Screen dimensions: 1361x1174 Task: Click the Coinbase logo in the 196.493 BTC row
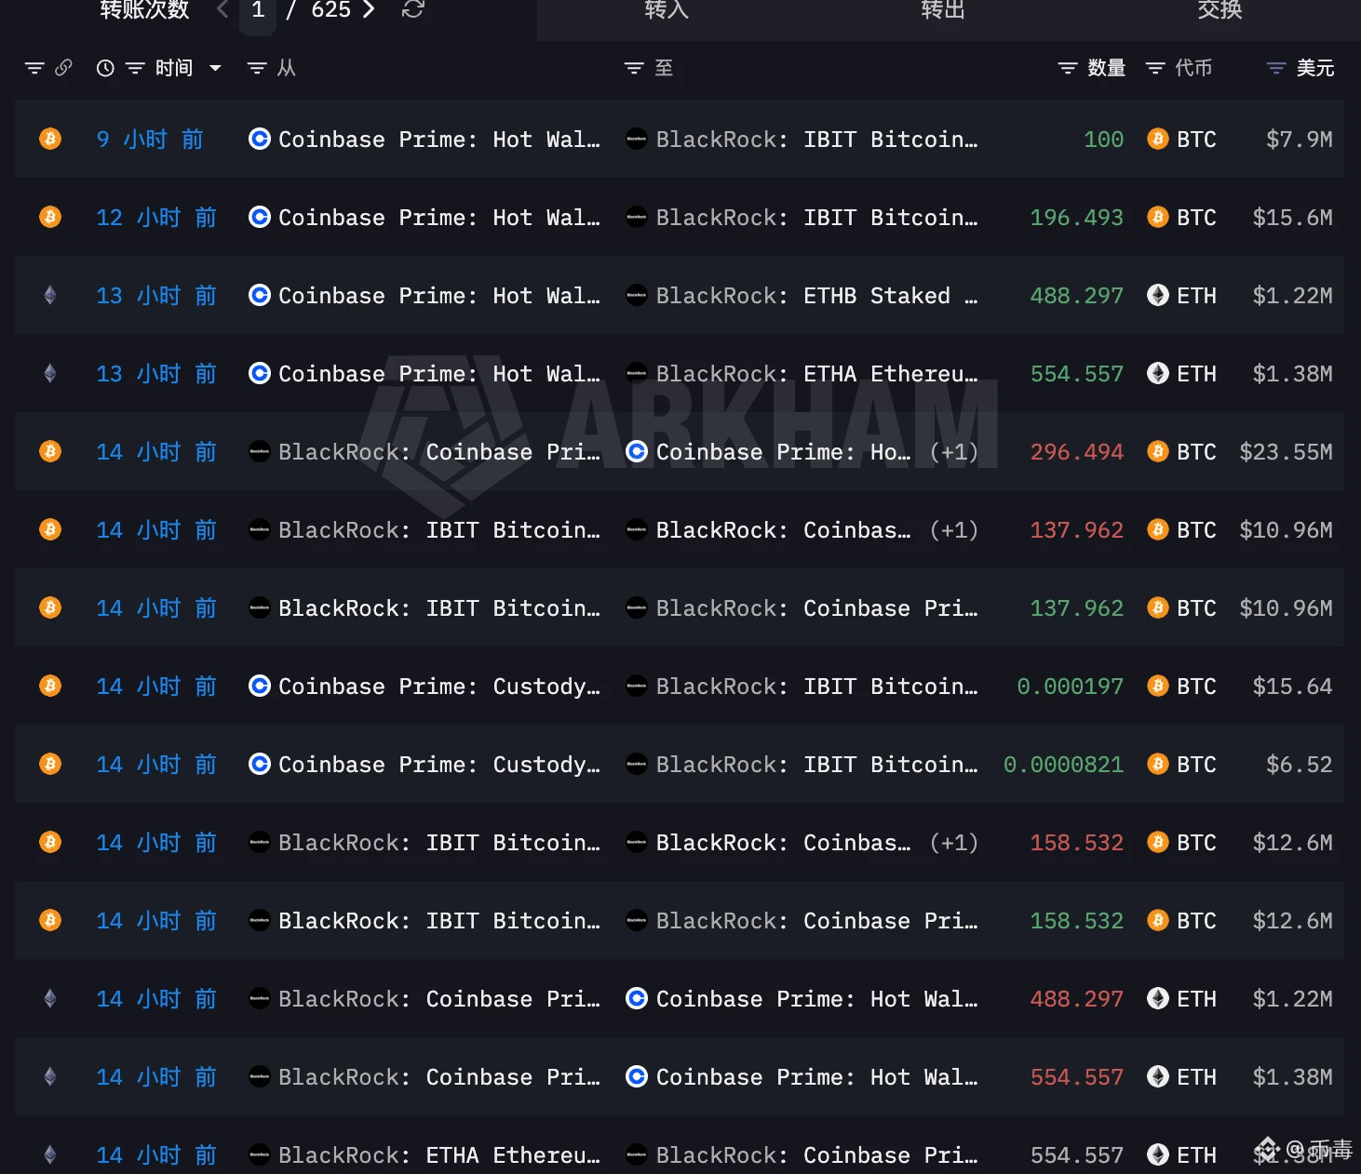260,217
